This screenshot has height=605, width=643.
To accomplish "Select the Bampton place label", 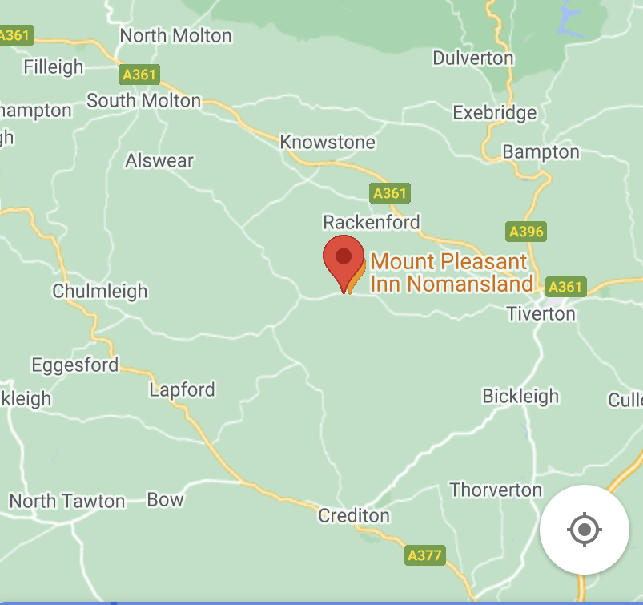I will 541,152.
